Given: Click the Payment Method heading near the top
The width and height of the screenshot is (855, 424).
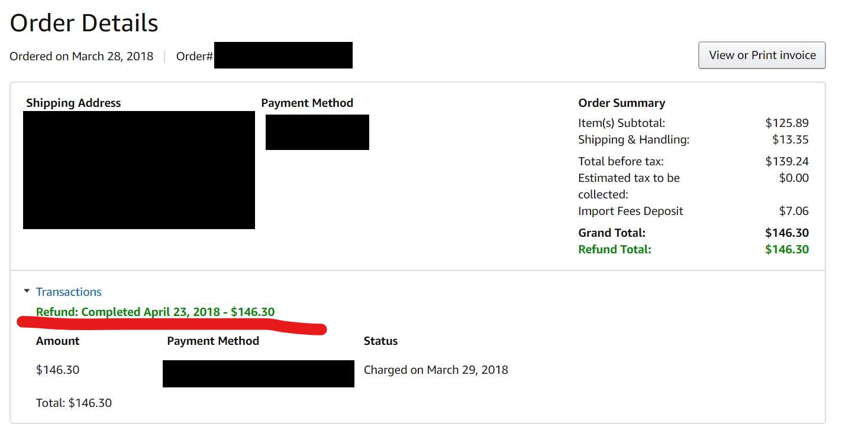Looking at the screenshot, I should [x=307, y=103].
